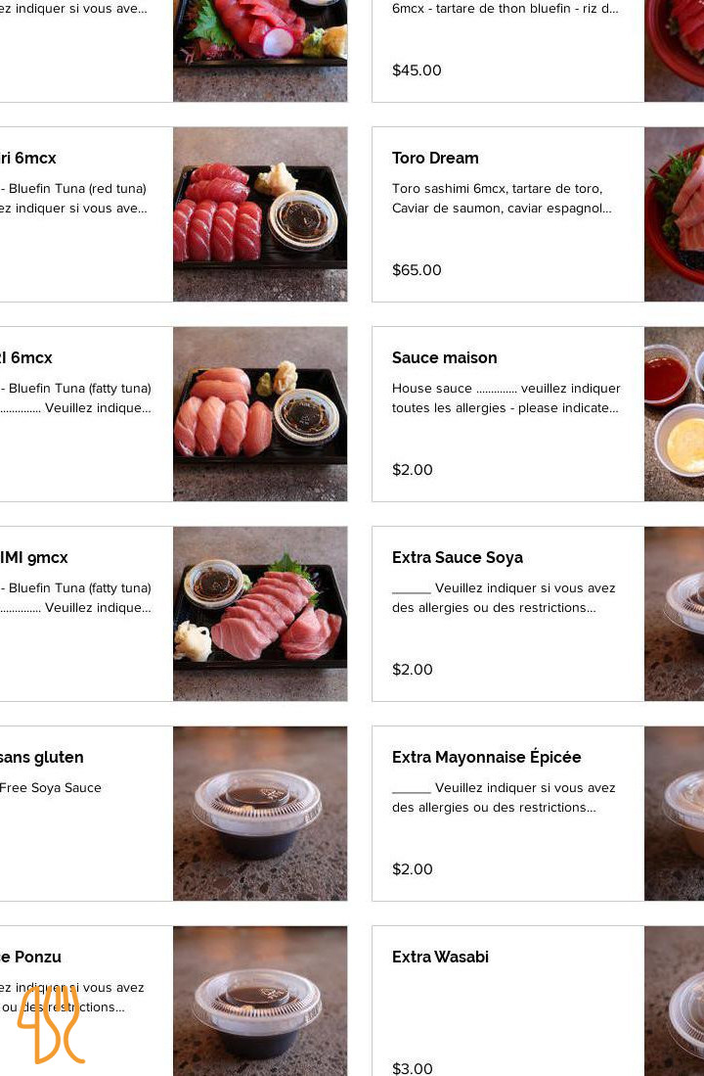
Task: Click the gluten-free soya sauce cup photo
Action: point(260,813)
